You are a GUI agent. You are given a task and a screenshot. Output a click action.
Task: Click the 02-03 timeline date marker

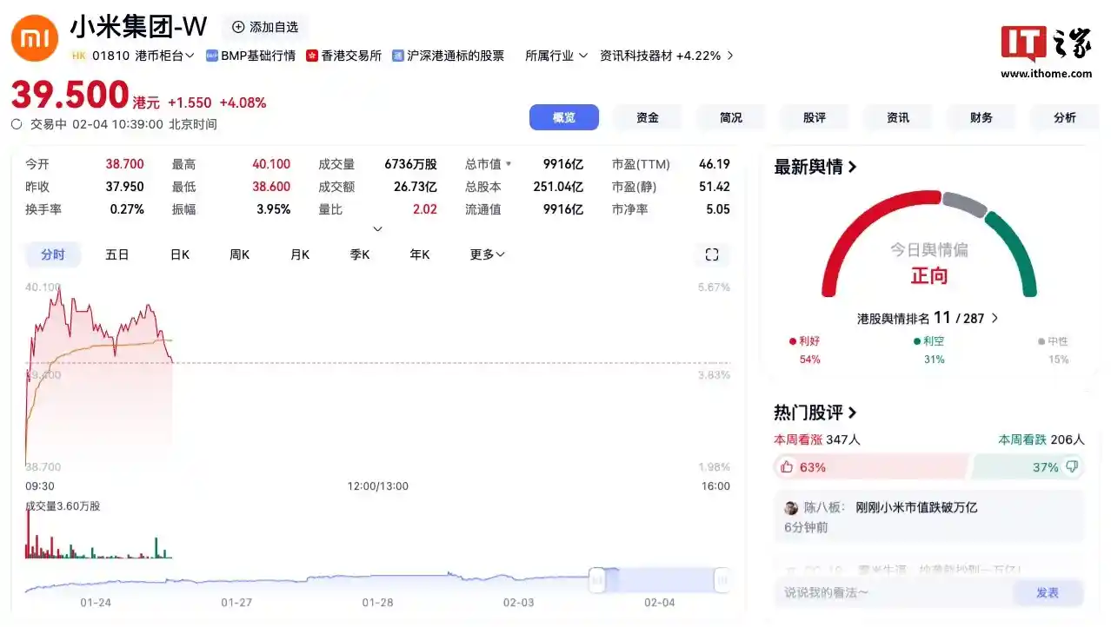pos(518,603)
